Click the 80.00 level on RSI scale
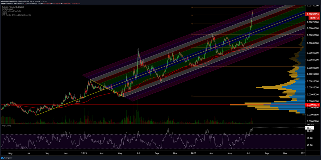This screenshot has height=160, width=321. [x=310, y=131]
